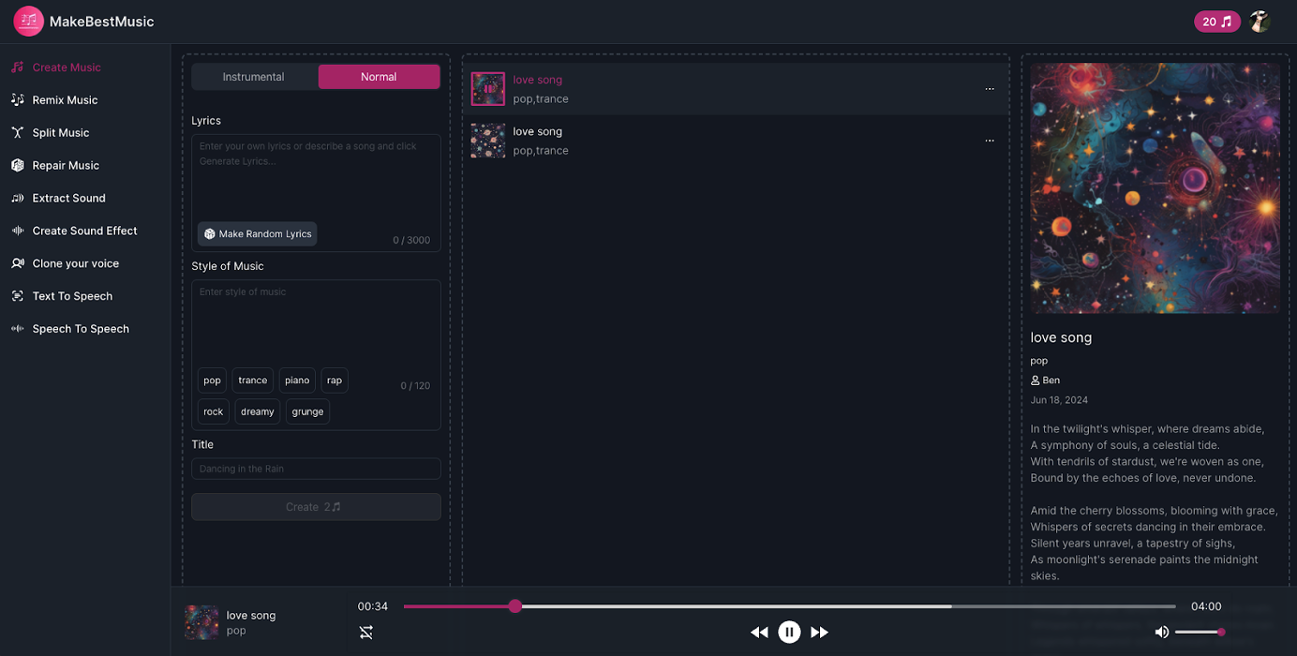Click the Split Music sidebar icon
The width and height of the screenshot is (1297, 656).
coord(17,133)
